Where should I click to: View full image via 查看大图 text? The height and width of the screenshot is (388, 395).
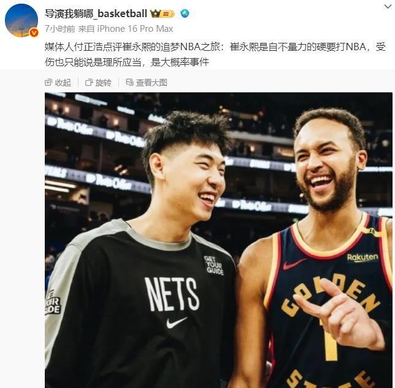click(x=151, y=83)
